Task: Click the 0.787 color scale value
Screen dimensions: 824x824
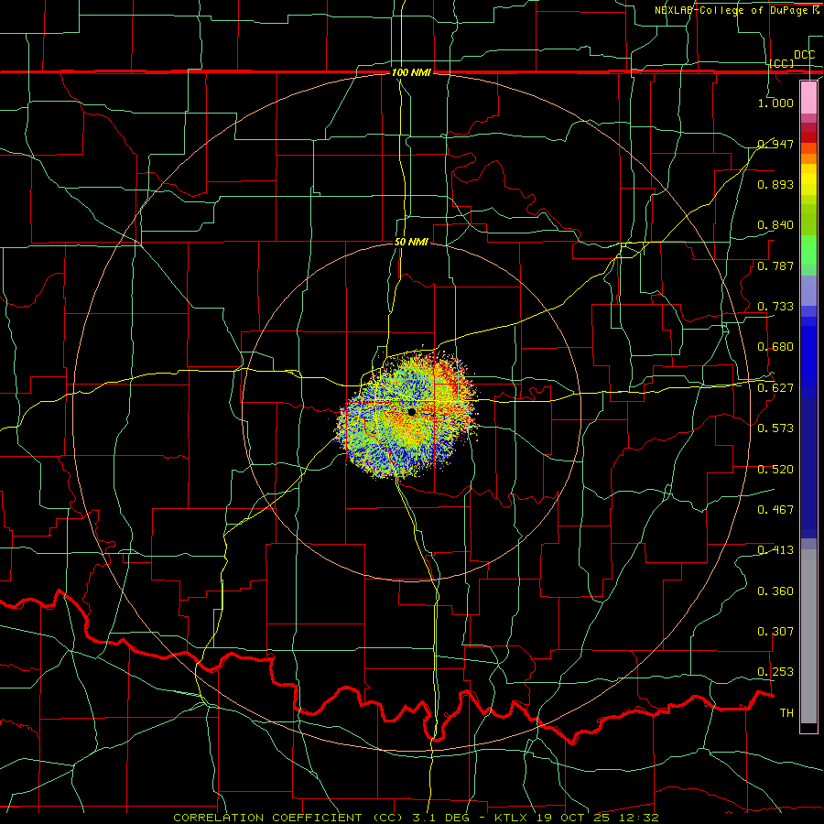Action: click(x=775, y=266)
